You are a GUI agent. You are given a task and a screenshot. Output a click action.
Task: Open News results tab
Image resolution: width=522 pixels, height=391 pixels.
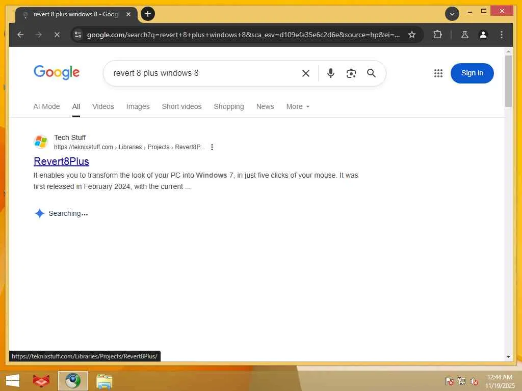click(265, 106)
